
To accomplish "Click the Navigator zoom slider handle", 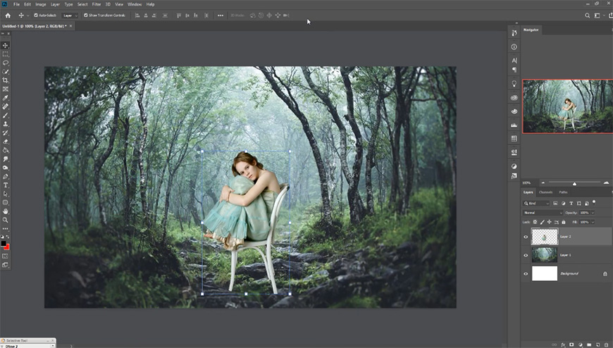I will pyautogui.click(x=574, y=183).
